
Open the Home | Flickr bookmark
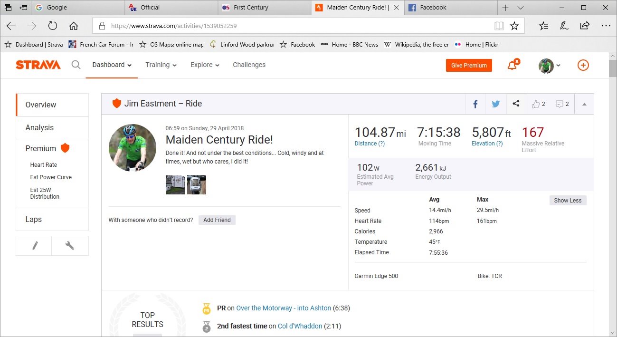[x=476, y=44]
